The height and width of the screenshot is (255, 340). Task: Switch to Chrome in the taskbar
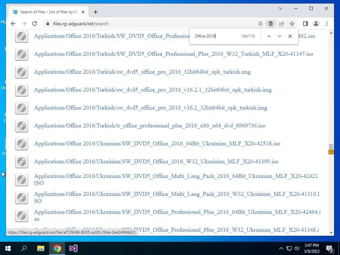click(x=57, y=248)
